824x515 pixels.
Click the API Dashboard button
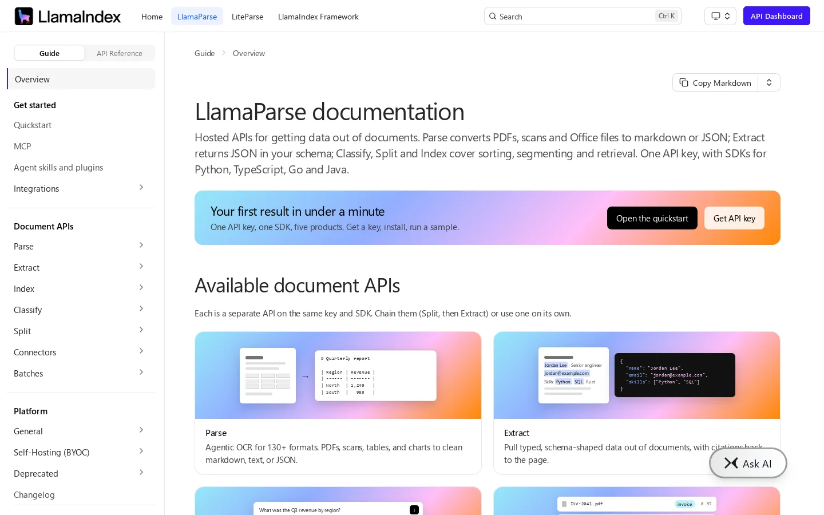point(777,16)
